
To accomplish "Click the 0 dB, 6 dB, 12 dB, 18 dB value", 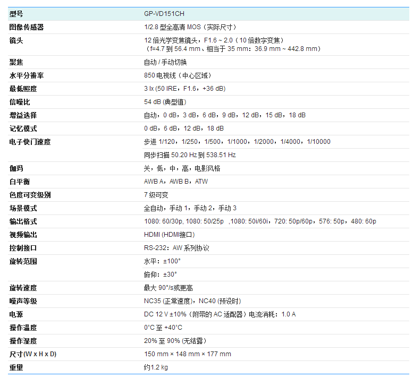I will click(184, 128).
